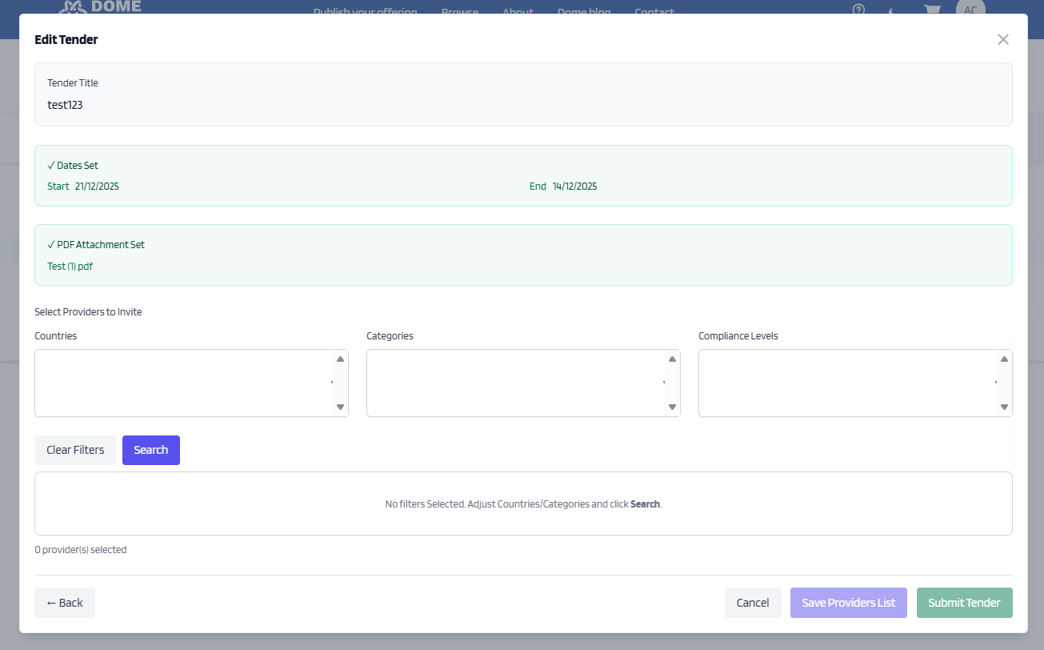1044x650 pixels.
Task: Close the Edit Tender dialog
Action: pyautogui.click(x=1003, y=40)
